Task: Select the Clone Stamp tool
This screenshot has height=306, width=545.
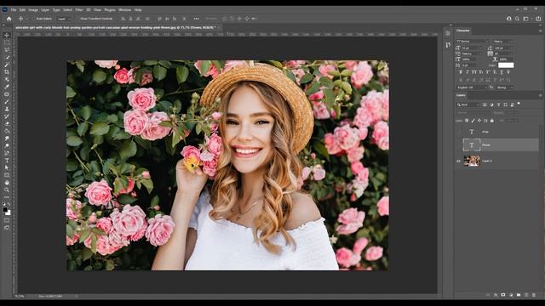Action: click(x=7, y=109)
